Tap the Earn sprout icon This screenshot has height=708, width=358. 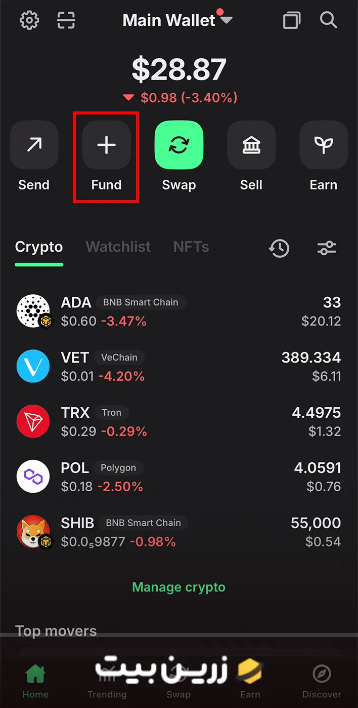tap(324, 145)
